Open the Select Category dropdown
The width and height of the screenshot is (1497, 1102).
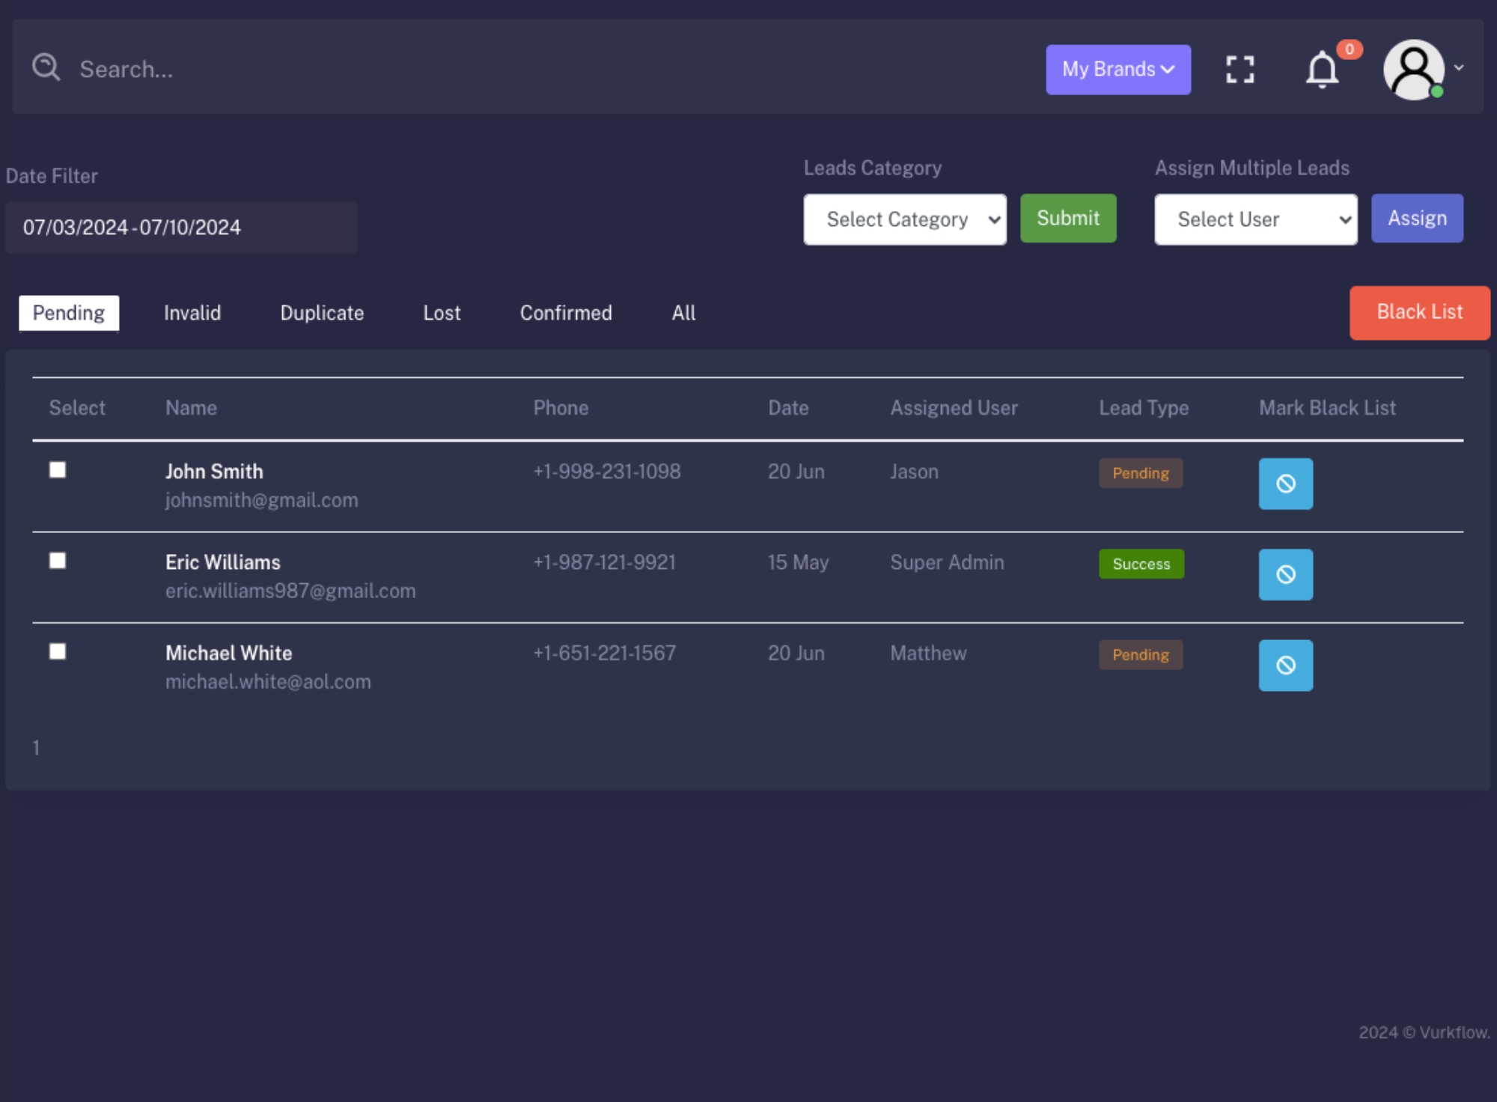[904, 219]
